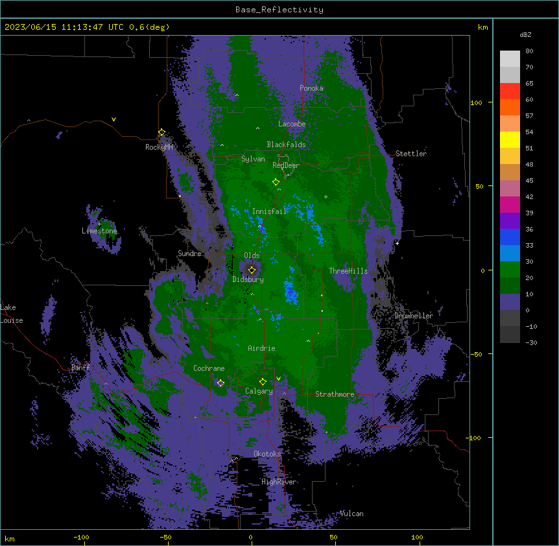Screen dimensions: 559x546
Task: Click the ThreeHills label
Action: tap(348, 271)
